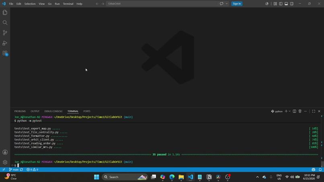Create a new terminal with plus icon
324x182 pixels.
pos(286,111)
